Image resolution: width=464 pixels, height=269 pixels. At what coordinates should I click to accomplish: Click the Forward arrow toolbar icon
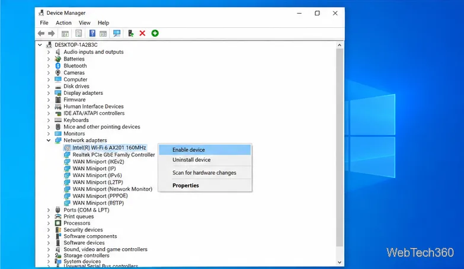[51, 33]
